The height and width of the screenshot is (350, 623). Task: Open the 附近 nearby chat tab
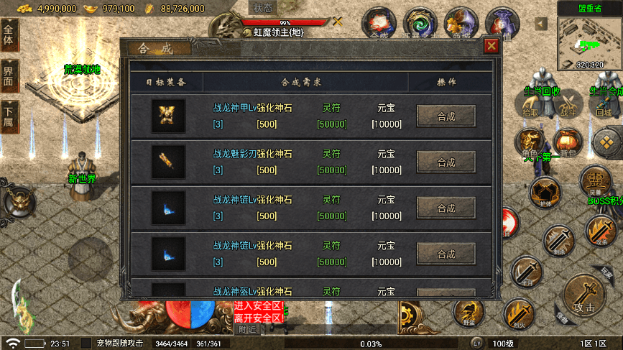click(x=247, y=329)
